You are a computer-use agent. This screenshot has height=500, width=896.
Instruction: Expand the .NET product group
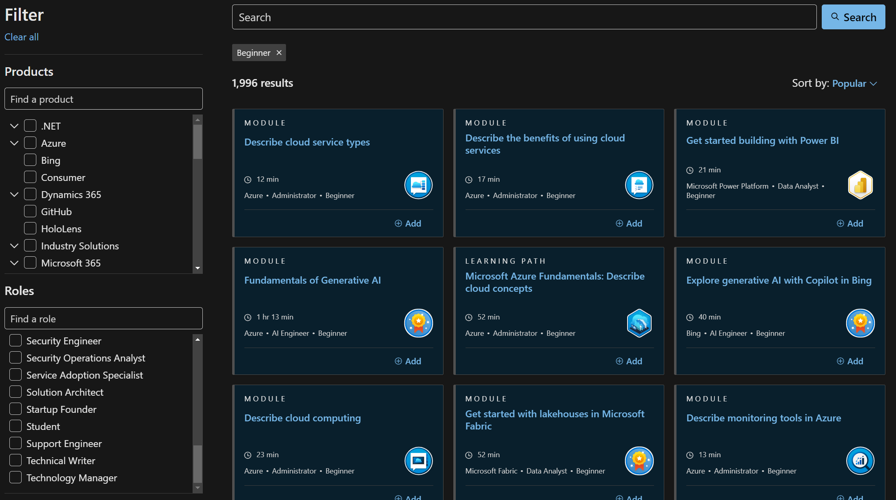[x=14, y=126]
